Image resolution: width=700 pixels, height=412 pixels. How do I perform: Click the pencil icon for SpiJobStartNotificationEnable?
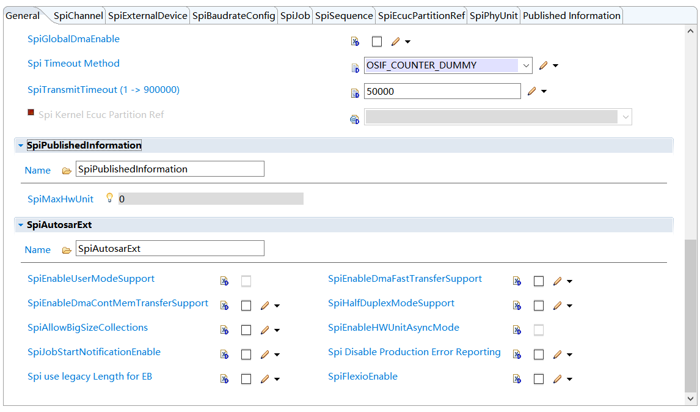click(x=264, y=355)
